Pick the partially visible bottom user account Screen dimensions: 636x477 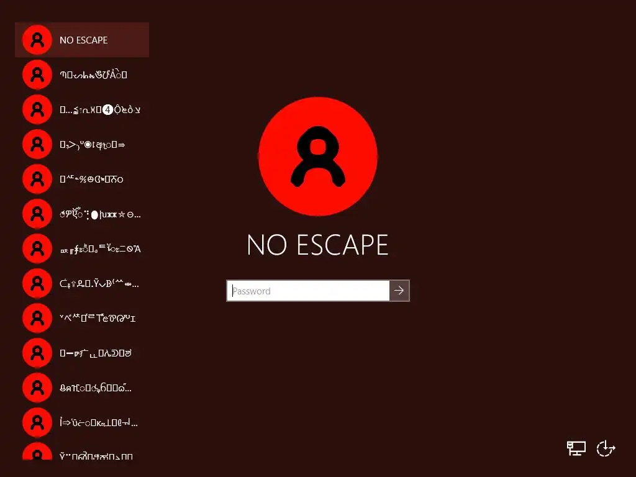coord(82,450)
